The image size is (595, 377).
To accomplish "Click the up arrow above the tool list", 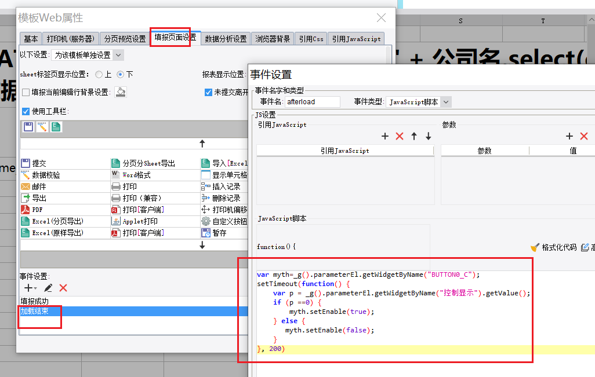I will point(202,143).
